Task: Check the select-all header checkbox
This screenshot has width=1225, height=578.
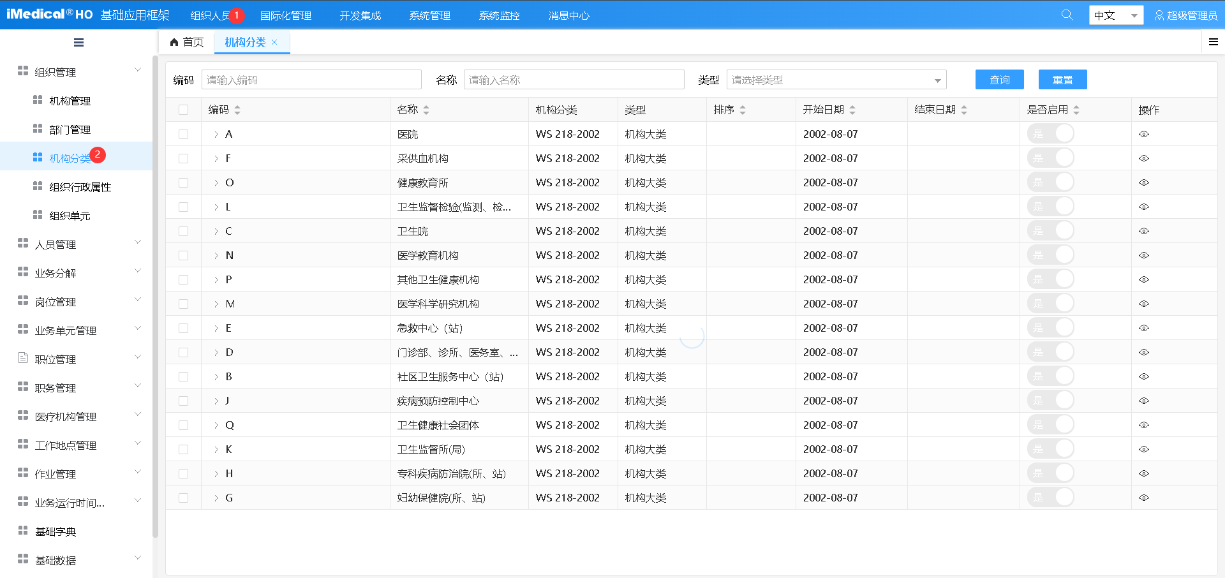Action: pyautogui.click(x=184, y=110)
